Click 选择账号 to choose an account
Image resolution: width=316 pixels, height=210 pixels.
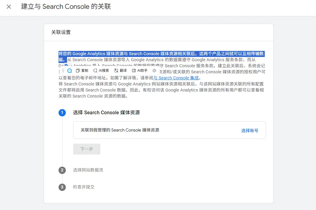pos(250,131)
